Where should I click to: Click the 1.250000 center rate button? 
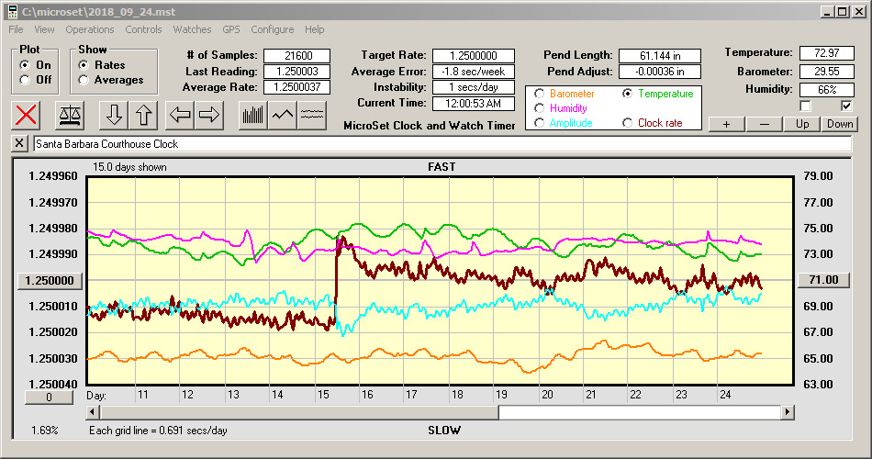(x=50, y=280)
